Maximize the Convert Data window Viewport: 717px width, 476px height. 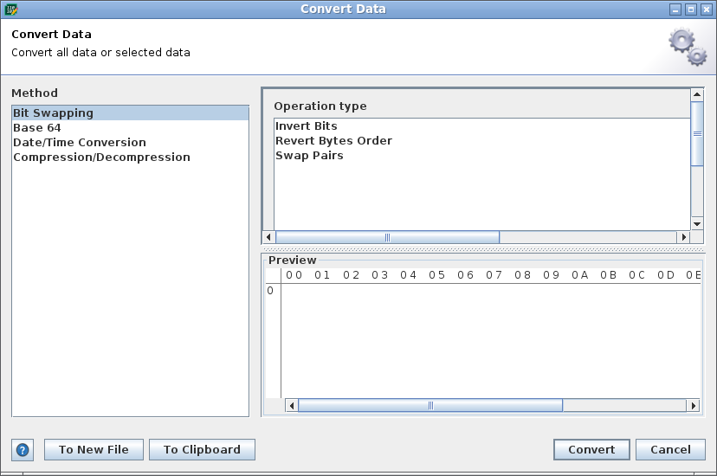[x=691, y=10]
